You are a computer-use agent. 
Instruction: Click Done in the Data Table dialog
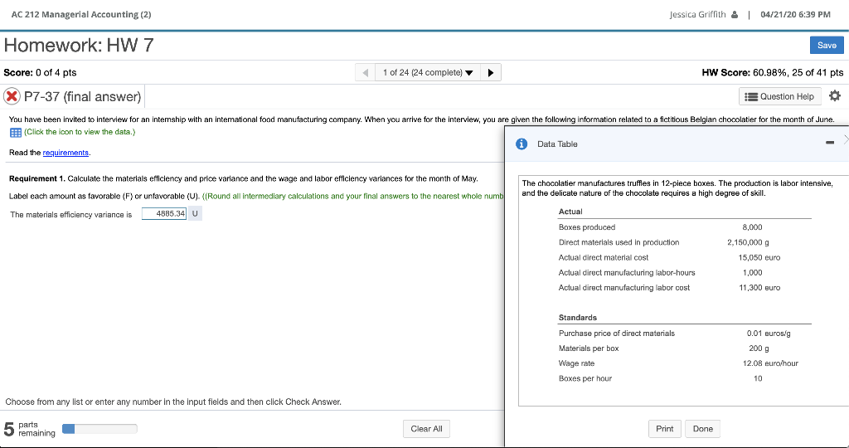click(702, 428)
